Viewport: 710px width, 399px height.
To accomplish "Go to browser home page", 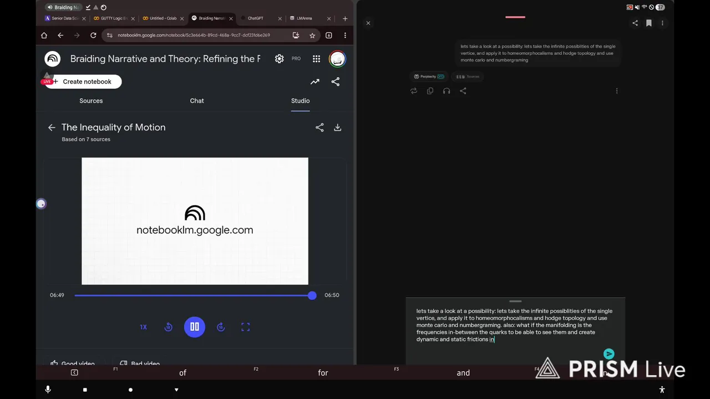I will [44, 35].
